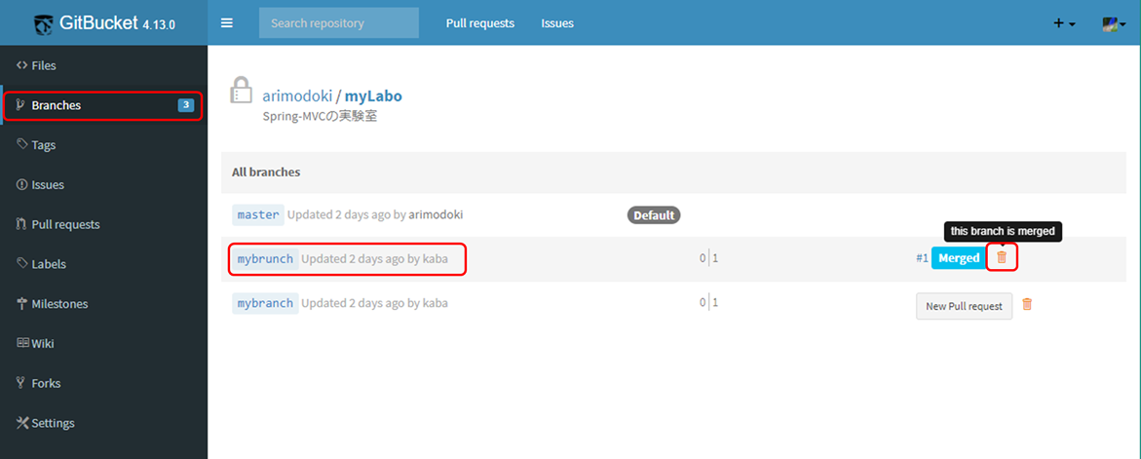
Task: Open the plus create-new dropdown
Action: pyautogui.click(x=1064, y=23)
